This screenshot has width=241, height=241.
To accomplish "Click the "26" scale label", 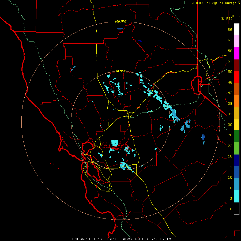I will 230,135.
